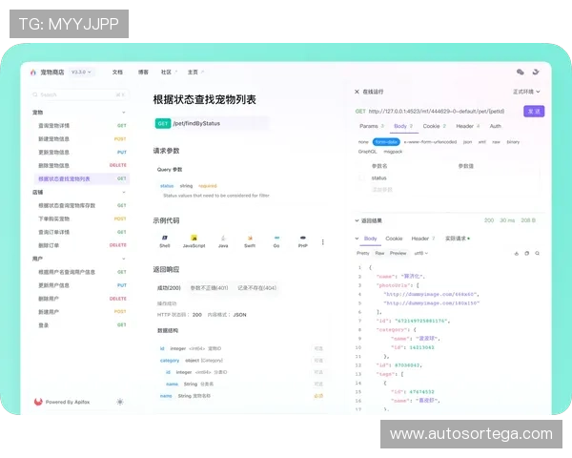Open the more code languages three-dot menu

point(323,241)
